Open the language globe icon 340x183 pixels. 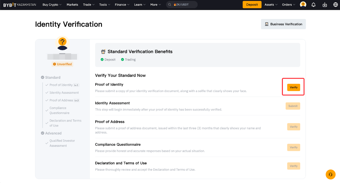click(x=335, y=5)
